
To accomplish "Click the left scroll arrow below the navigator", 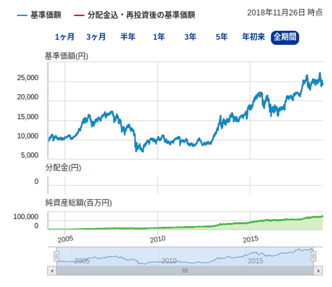I will pos(52,270).
